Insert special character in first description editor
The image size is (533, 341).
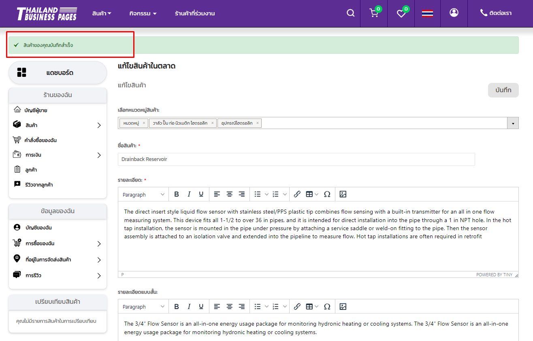click(327, 194)
